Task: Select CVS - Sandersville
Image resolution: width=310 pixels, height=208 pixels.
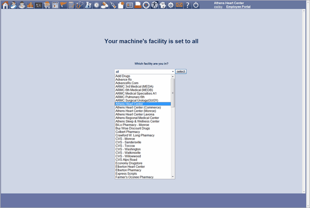Action: [143, 143]
